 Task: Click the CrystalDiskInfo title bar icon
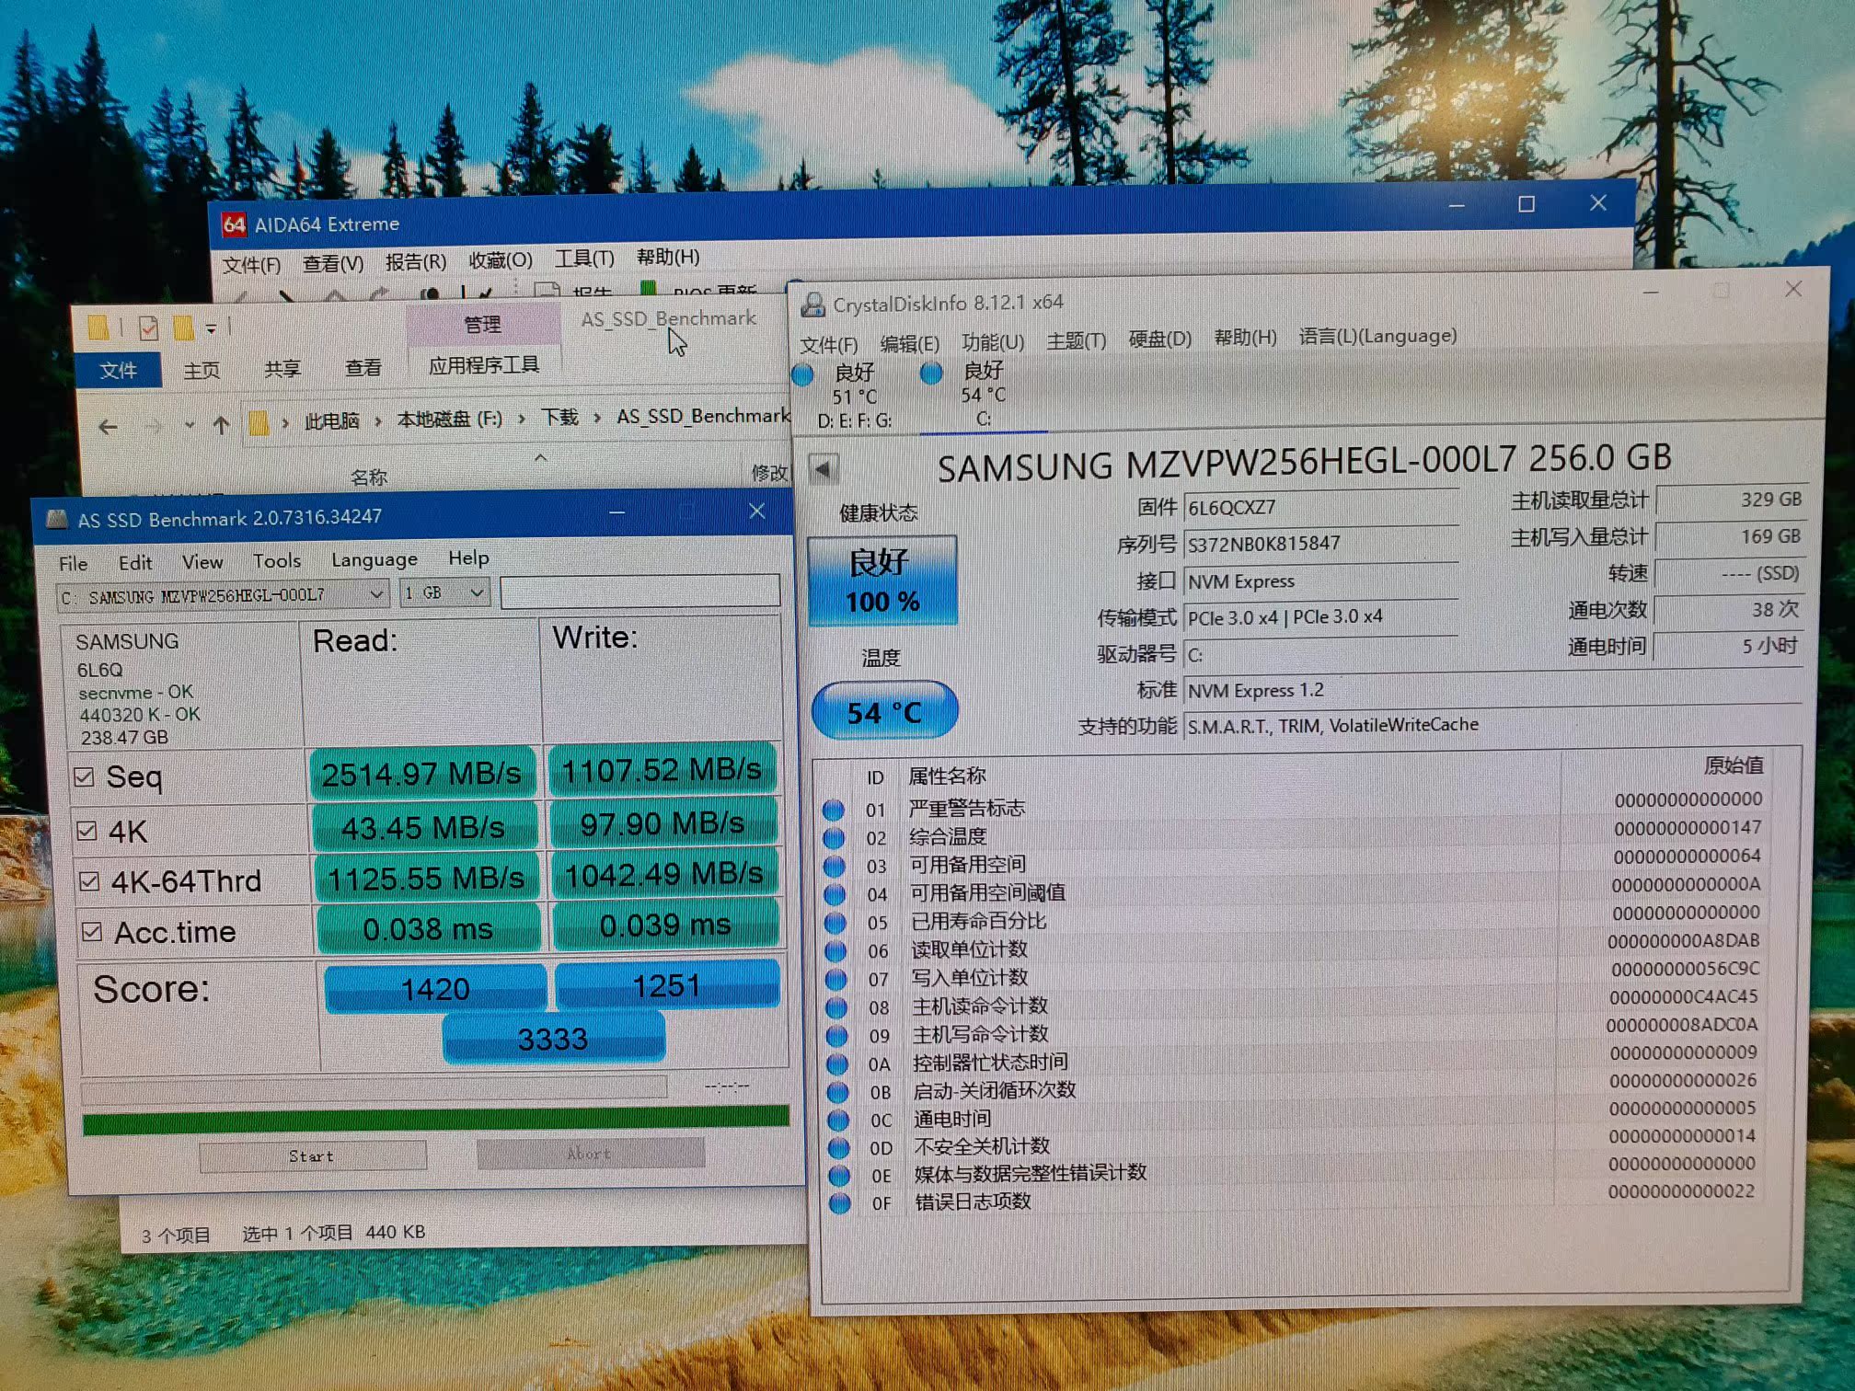tap(812, 305)
